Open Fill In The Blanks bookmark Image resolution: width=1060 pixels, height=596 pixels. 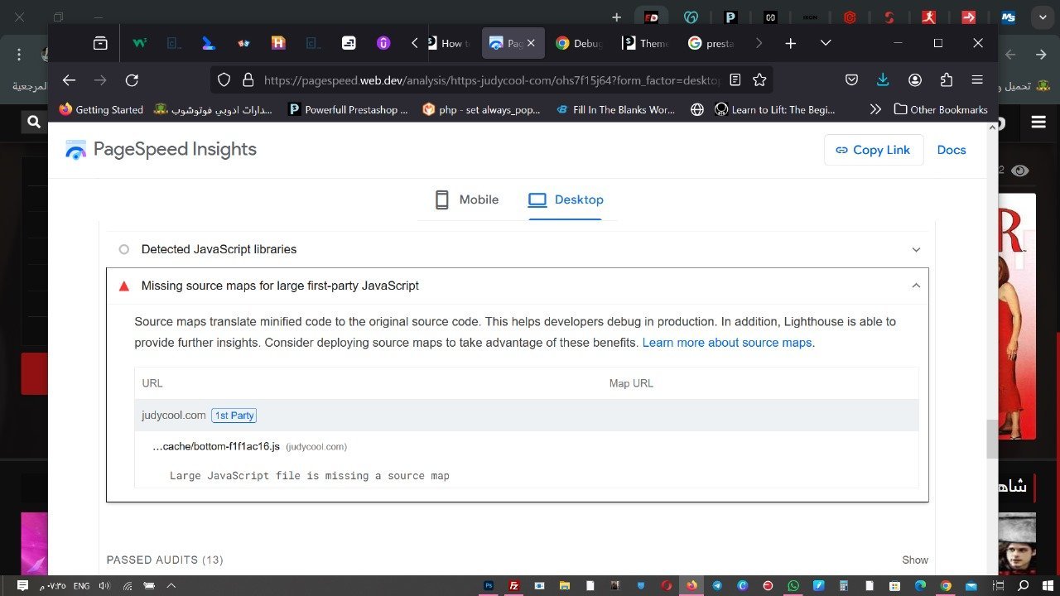coord(615,109)
